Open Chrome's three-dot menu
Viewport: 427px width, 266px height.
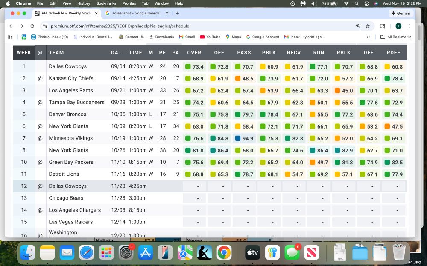(x=409, y=26)
